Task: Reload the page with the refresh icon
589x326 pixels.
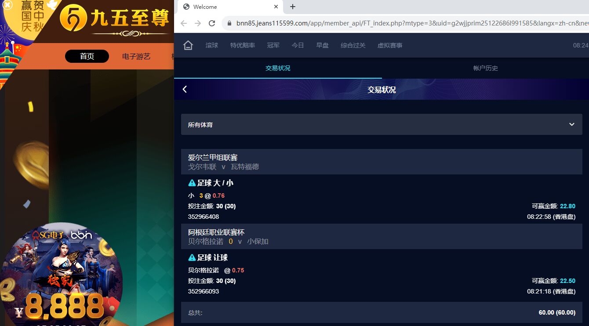Action: [x=212, y=23]
